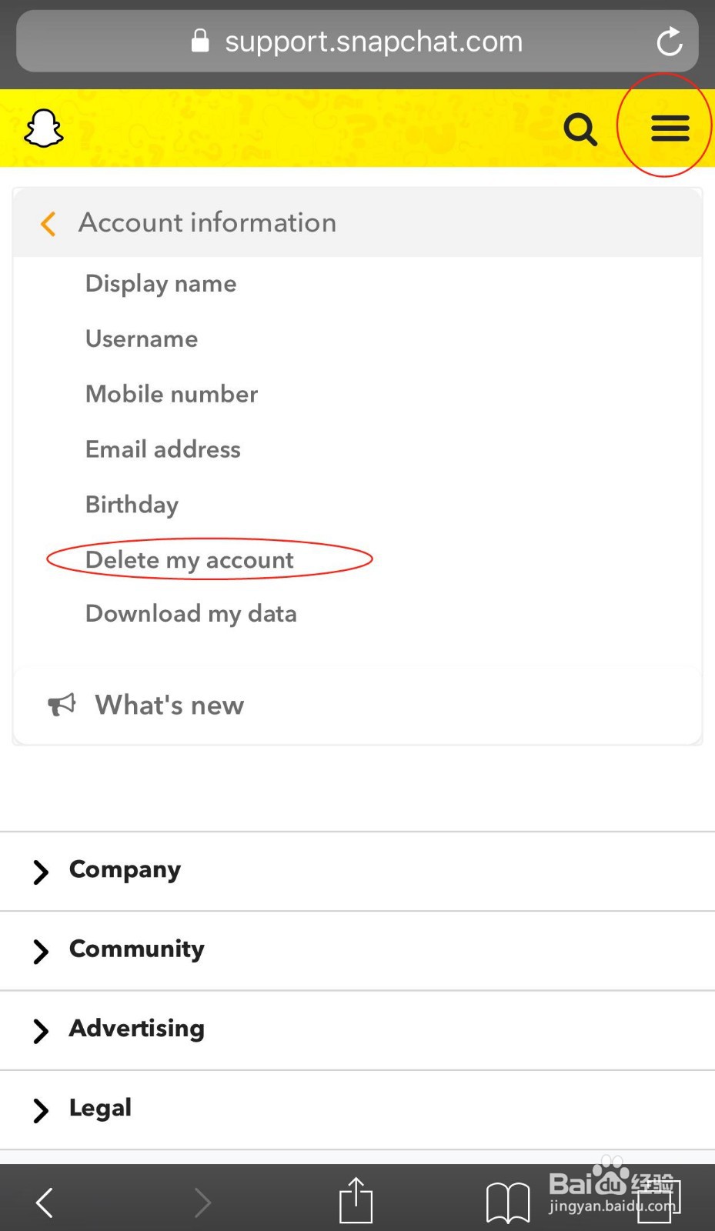715x1231 pixels.
Task: Tap the support.snapchat.com address field
Action: [373, 42]
